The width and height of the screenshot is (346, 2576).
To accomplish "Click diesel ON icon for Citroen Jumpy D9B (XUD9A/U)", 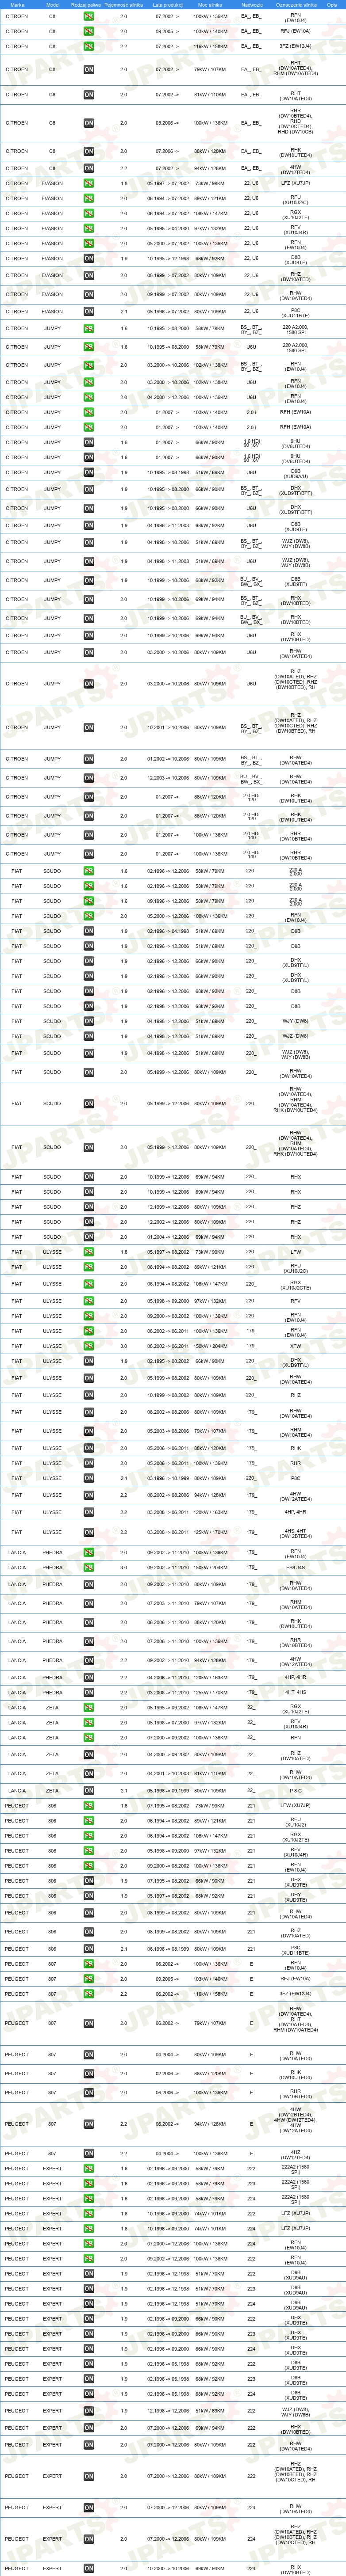I will pyautogui.click(x=89, y=472).
